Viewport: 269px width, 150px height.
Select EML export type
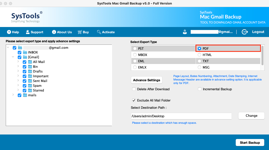135,61
